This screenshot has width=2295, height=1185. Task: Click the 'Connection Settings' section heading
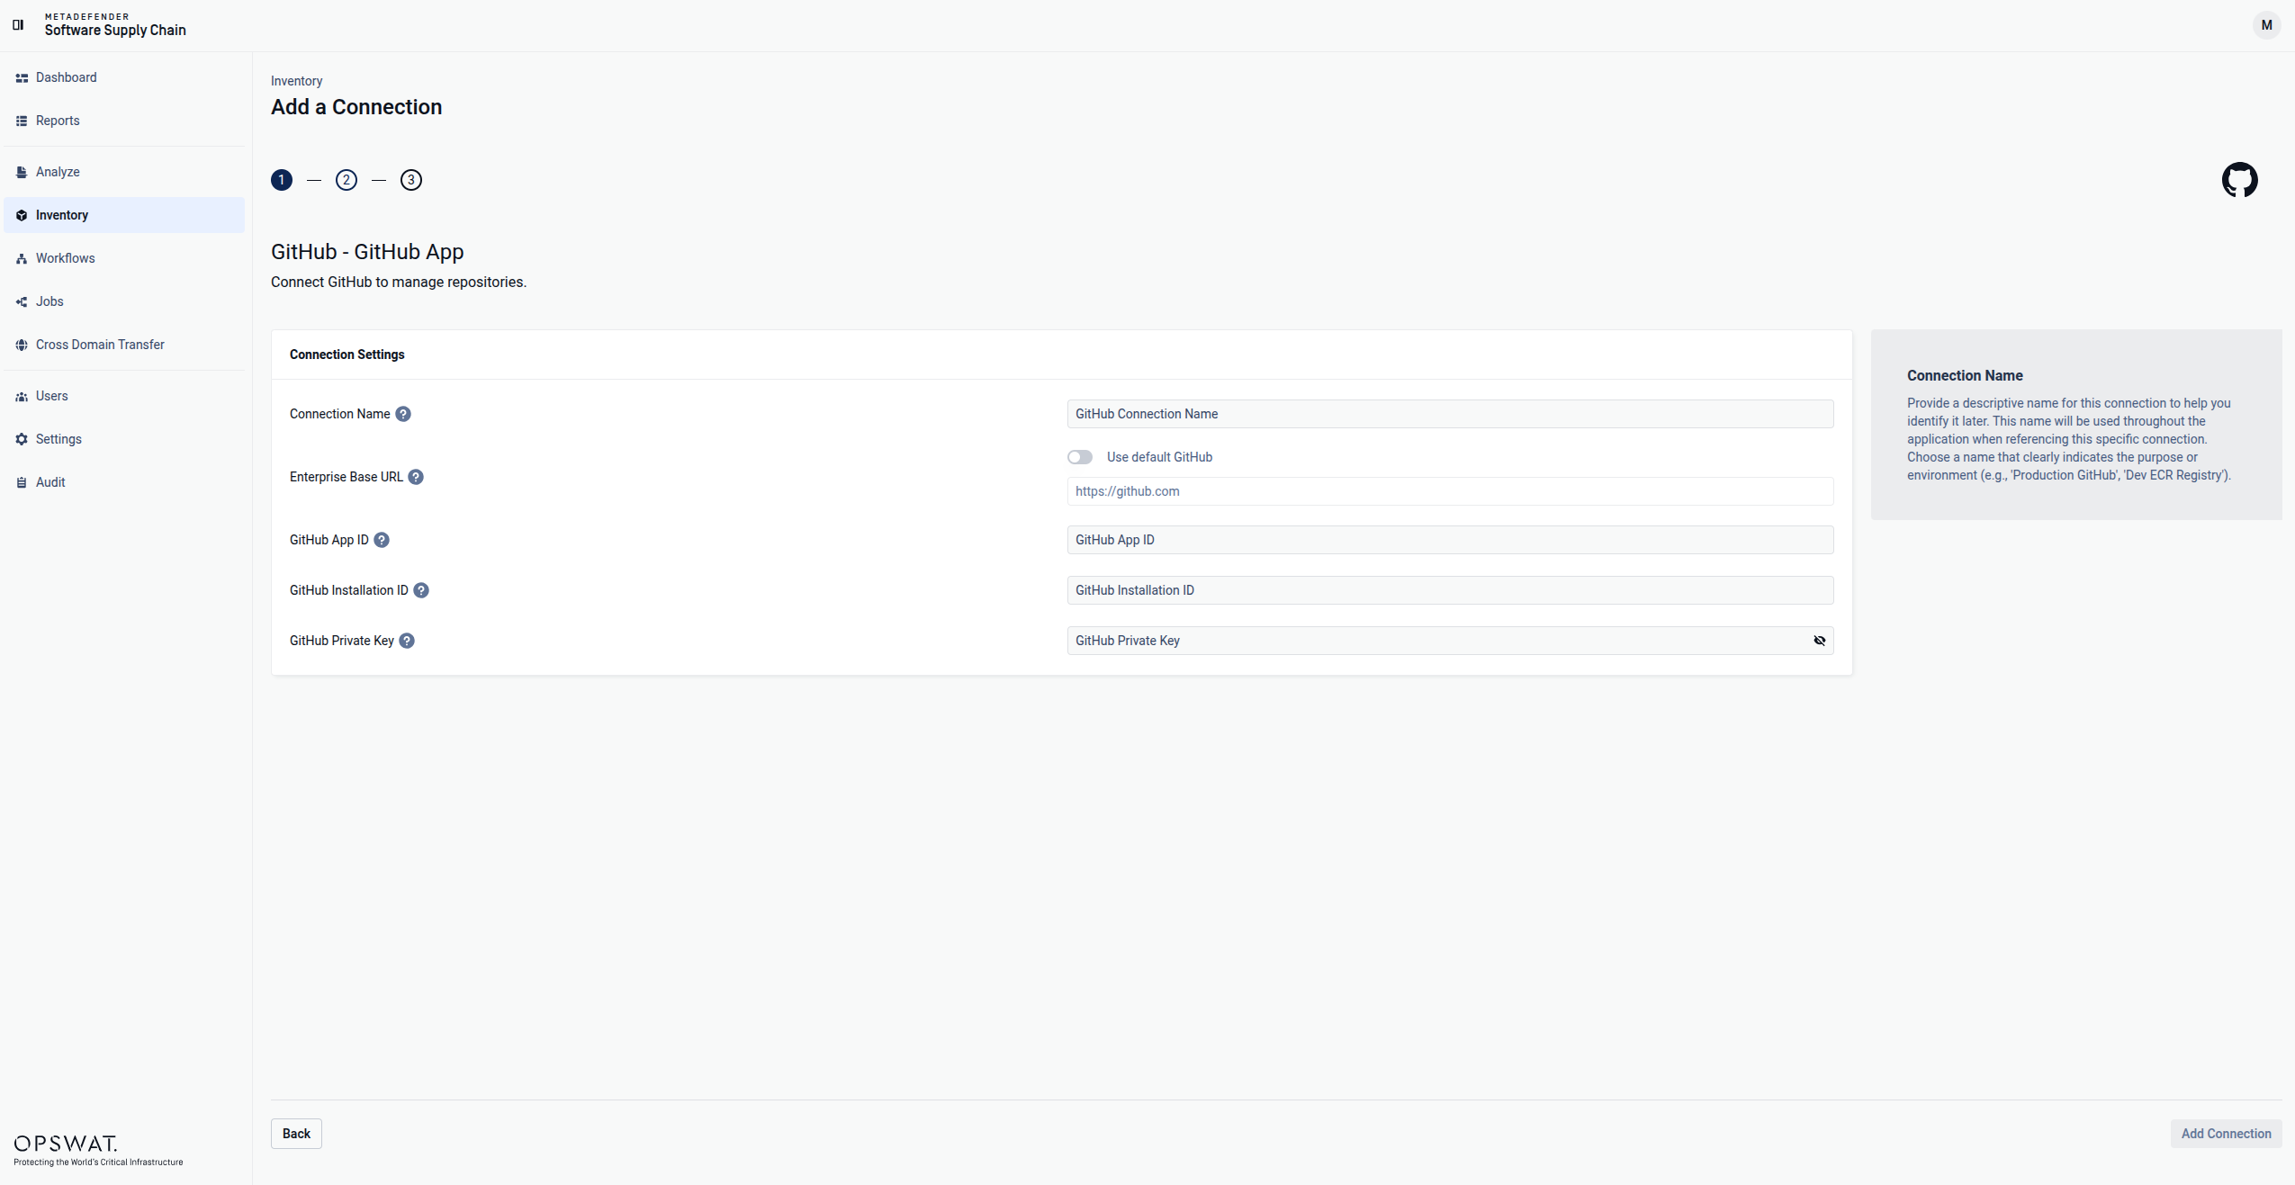pyautogui.click(x=346, y=355)
